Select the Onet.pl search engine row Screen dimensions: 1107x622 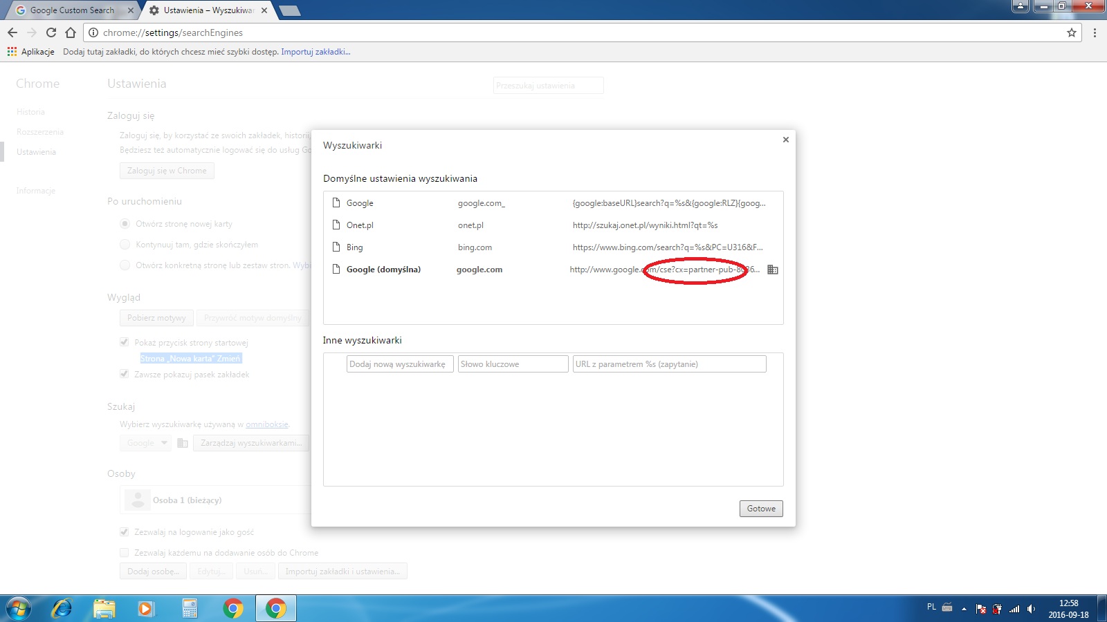click(553, 225)
